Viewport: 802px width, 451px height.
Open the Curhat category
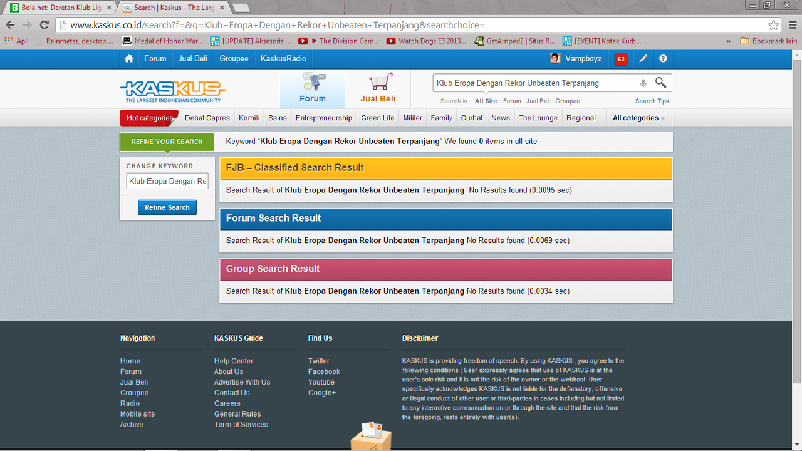[x=472, y=118]
